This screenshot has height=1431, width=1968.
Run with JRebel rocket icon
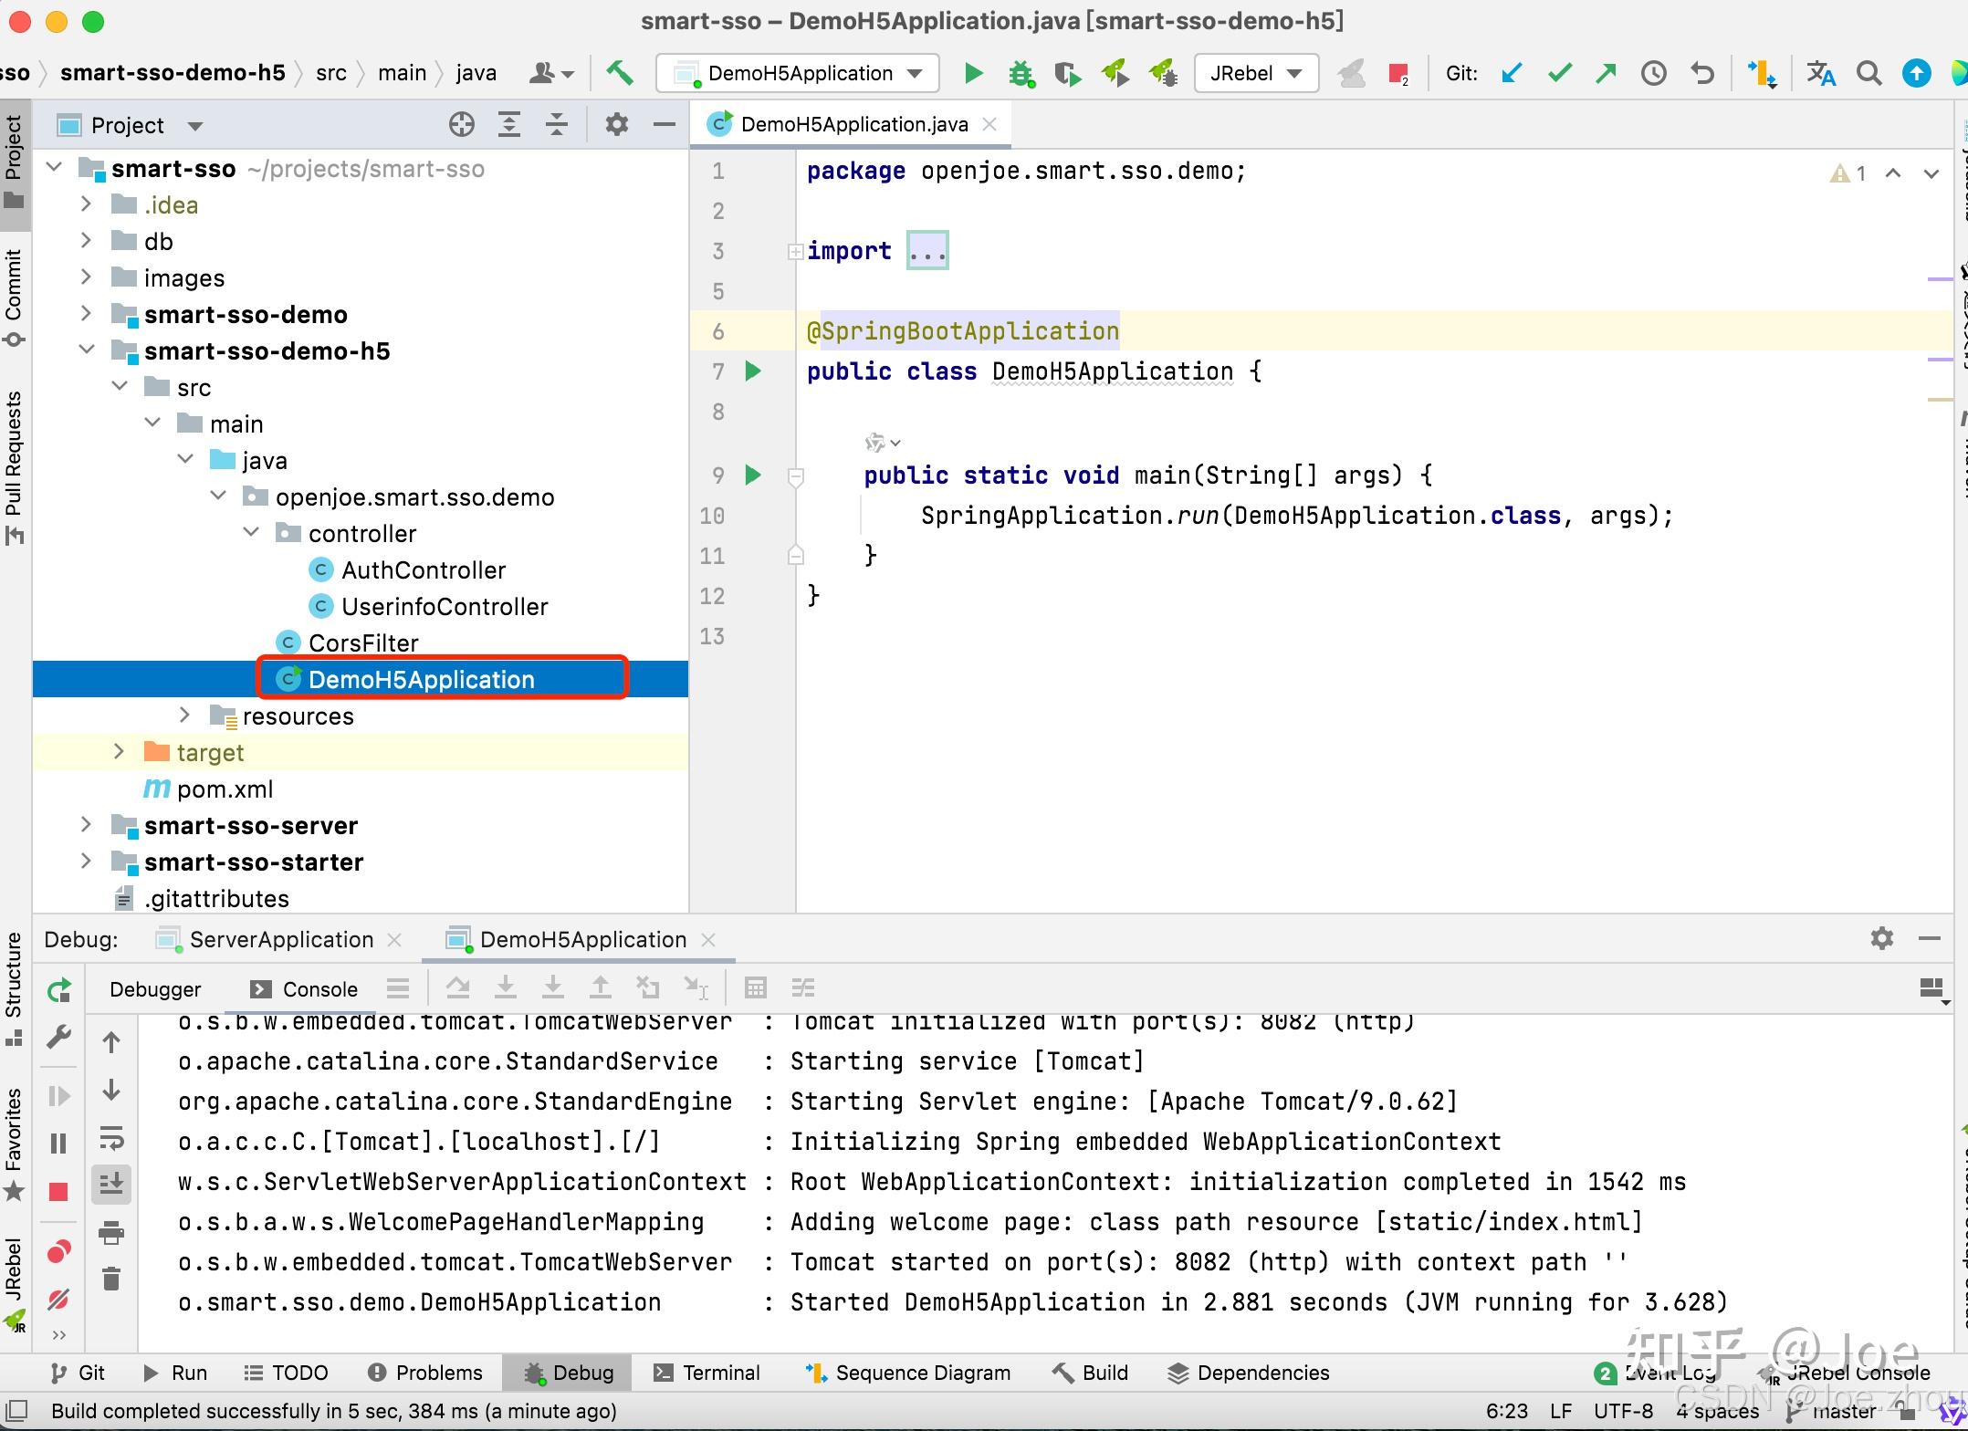[1115, 73]
